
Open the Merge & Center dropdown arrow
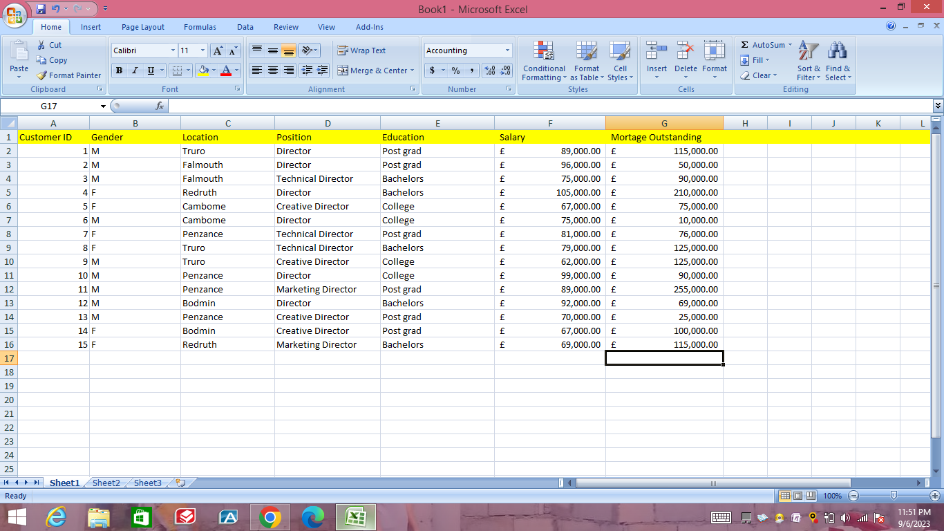[x=412, y=71]
